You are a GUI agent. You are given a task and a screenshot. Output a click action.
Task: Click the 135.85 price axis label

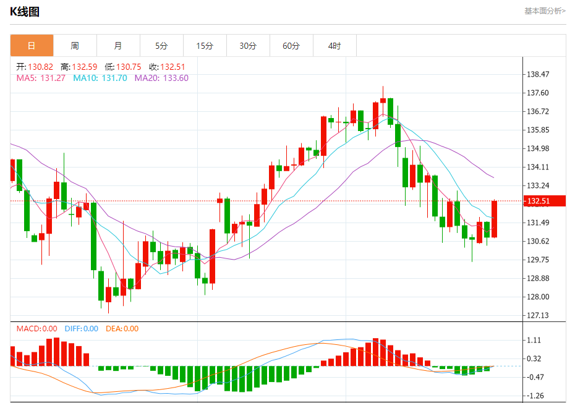(x=538, y=130)
